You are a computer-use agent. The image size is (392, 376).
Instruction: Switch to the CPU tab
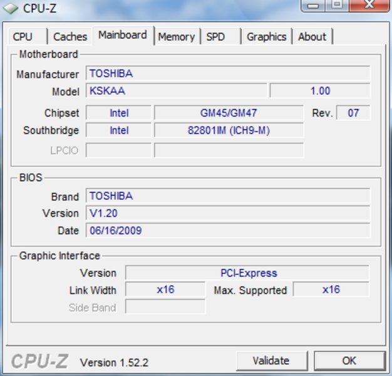[28, 36]
